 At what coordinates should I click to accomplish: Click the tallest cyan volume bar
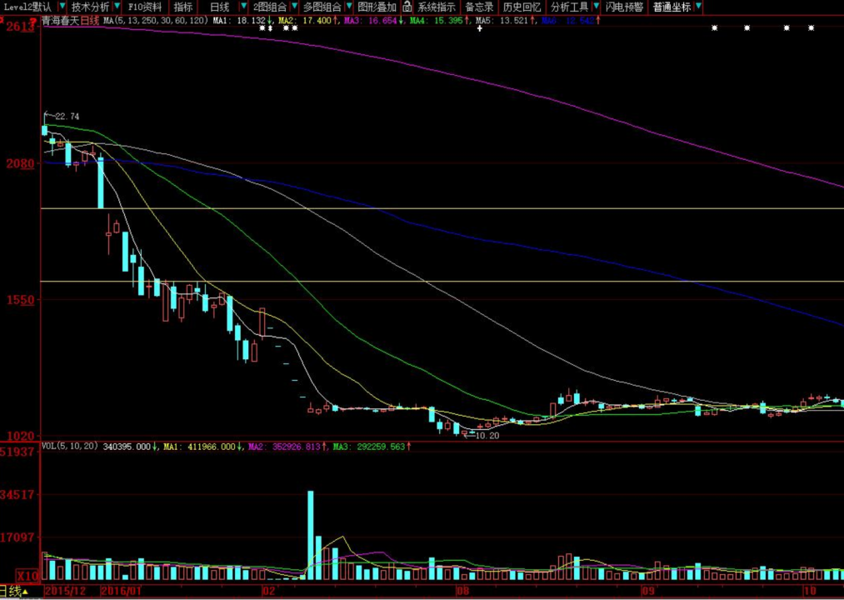[311, 535]
